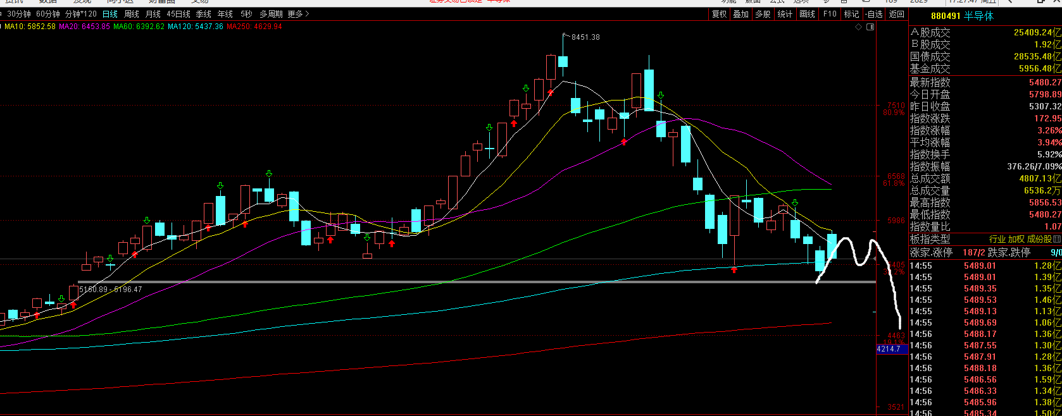1062x416 pixels.
Task: Switch to 年线 yearly chart
Action: tap(225, 14)
